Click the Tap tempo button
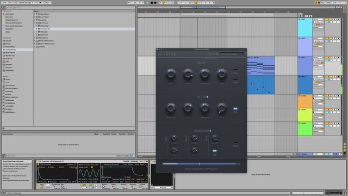The height and width of the screenshot is (196, 348). (16, 3)
